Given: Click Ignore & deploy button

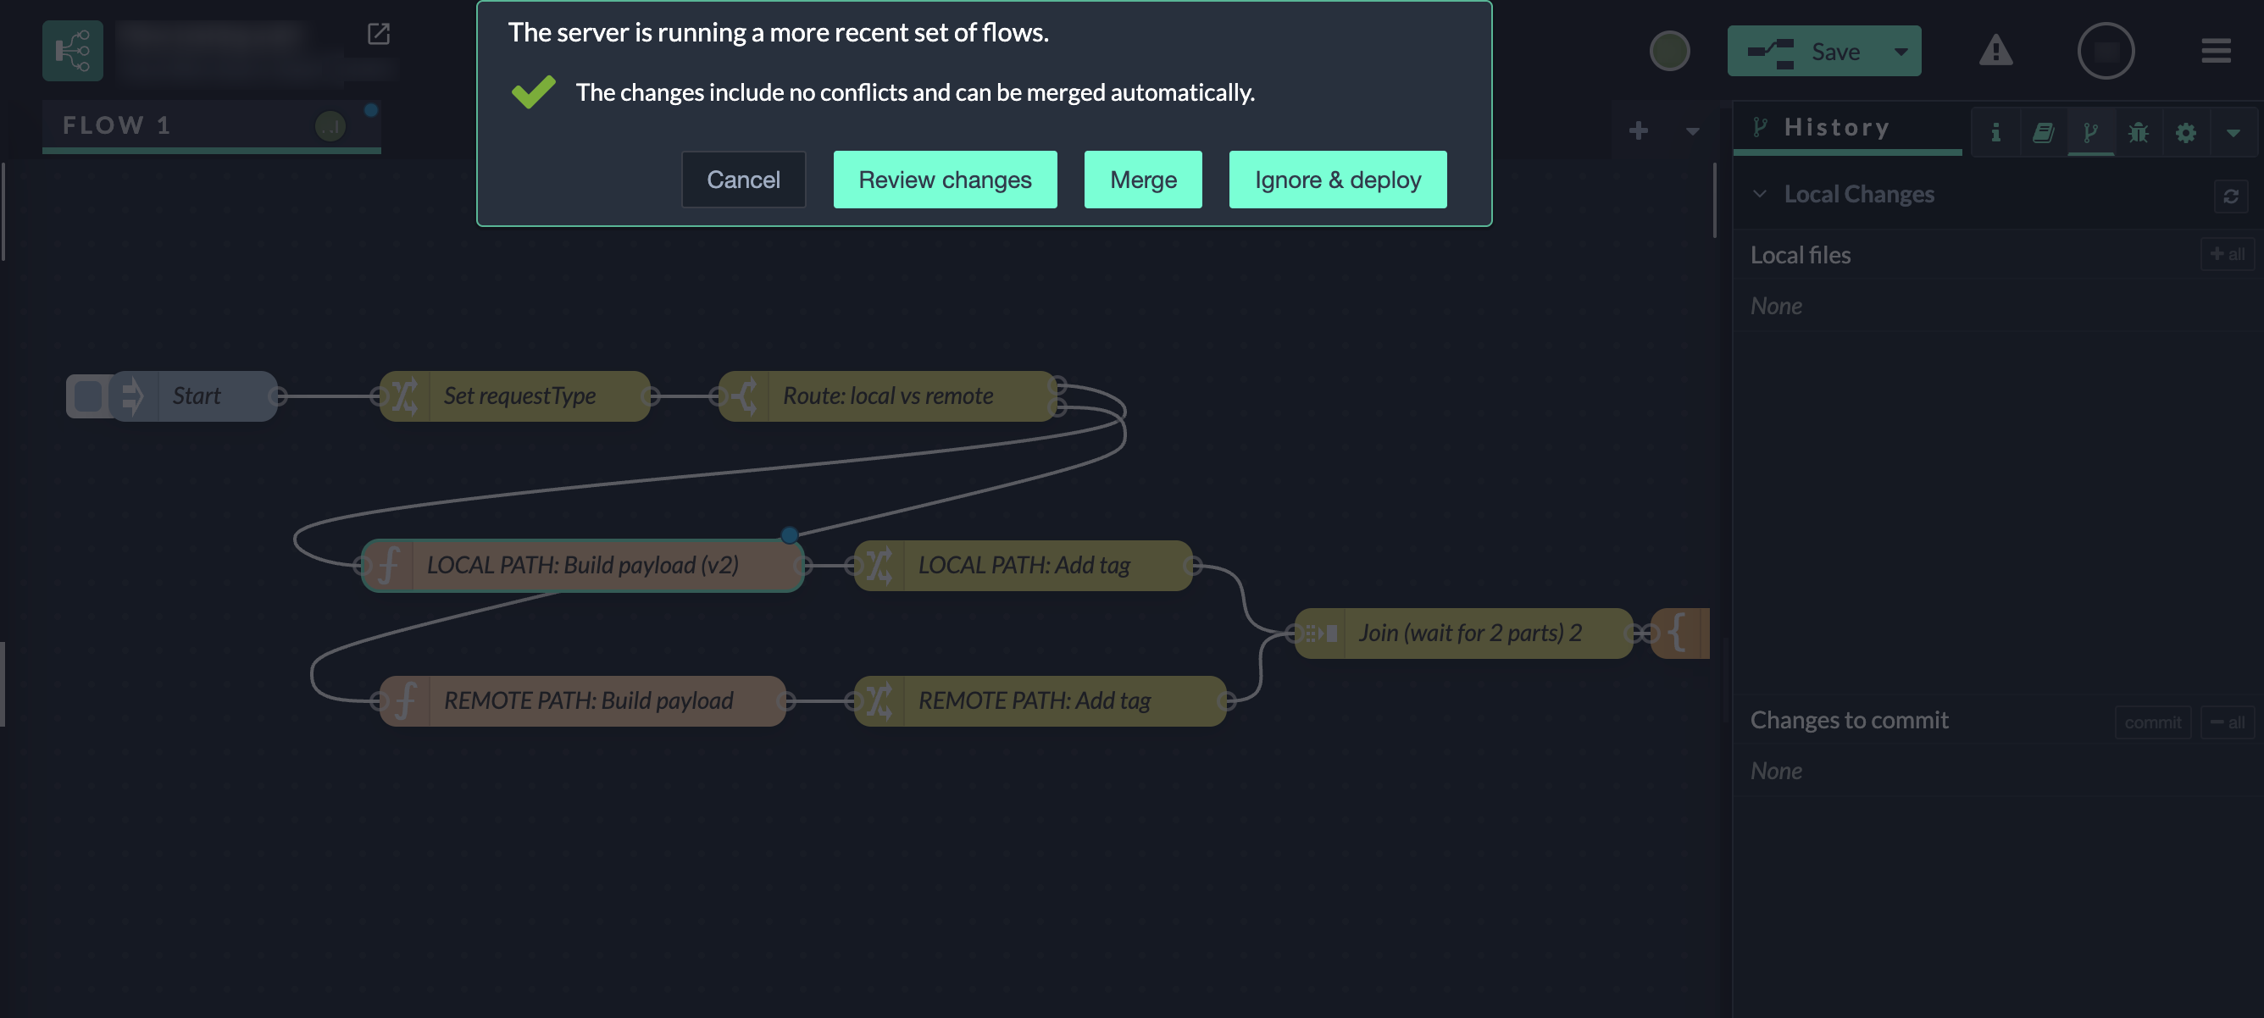Looking at the screenshot, I should pos(1337,180).
